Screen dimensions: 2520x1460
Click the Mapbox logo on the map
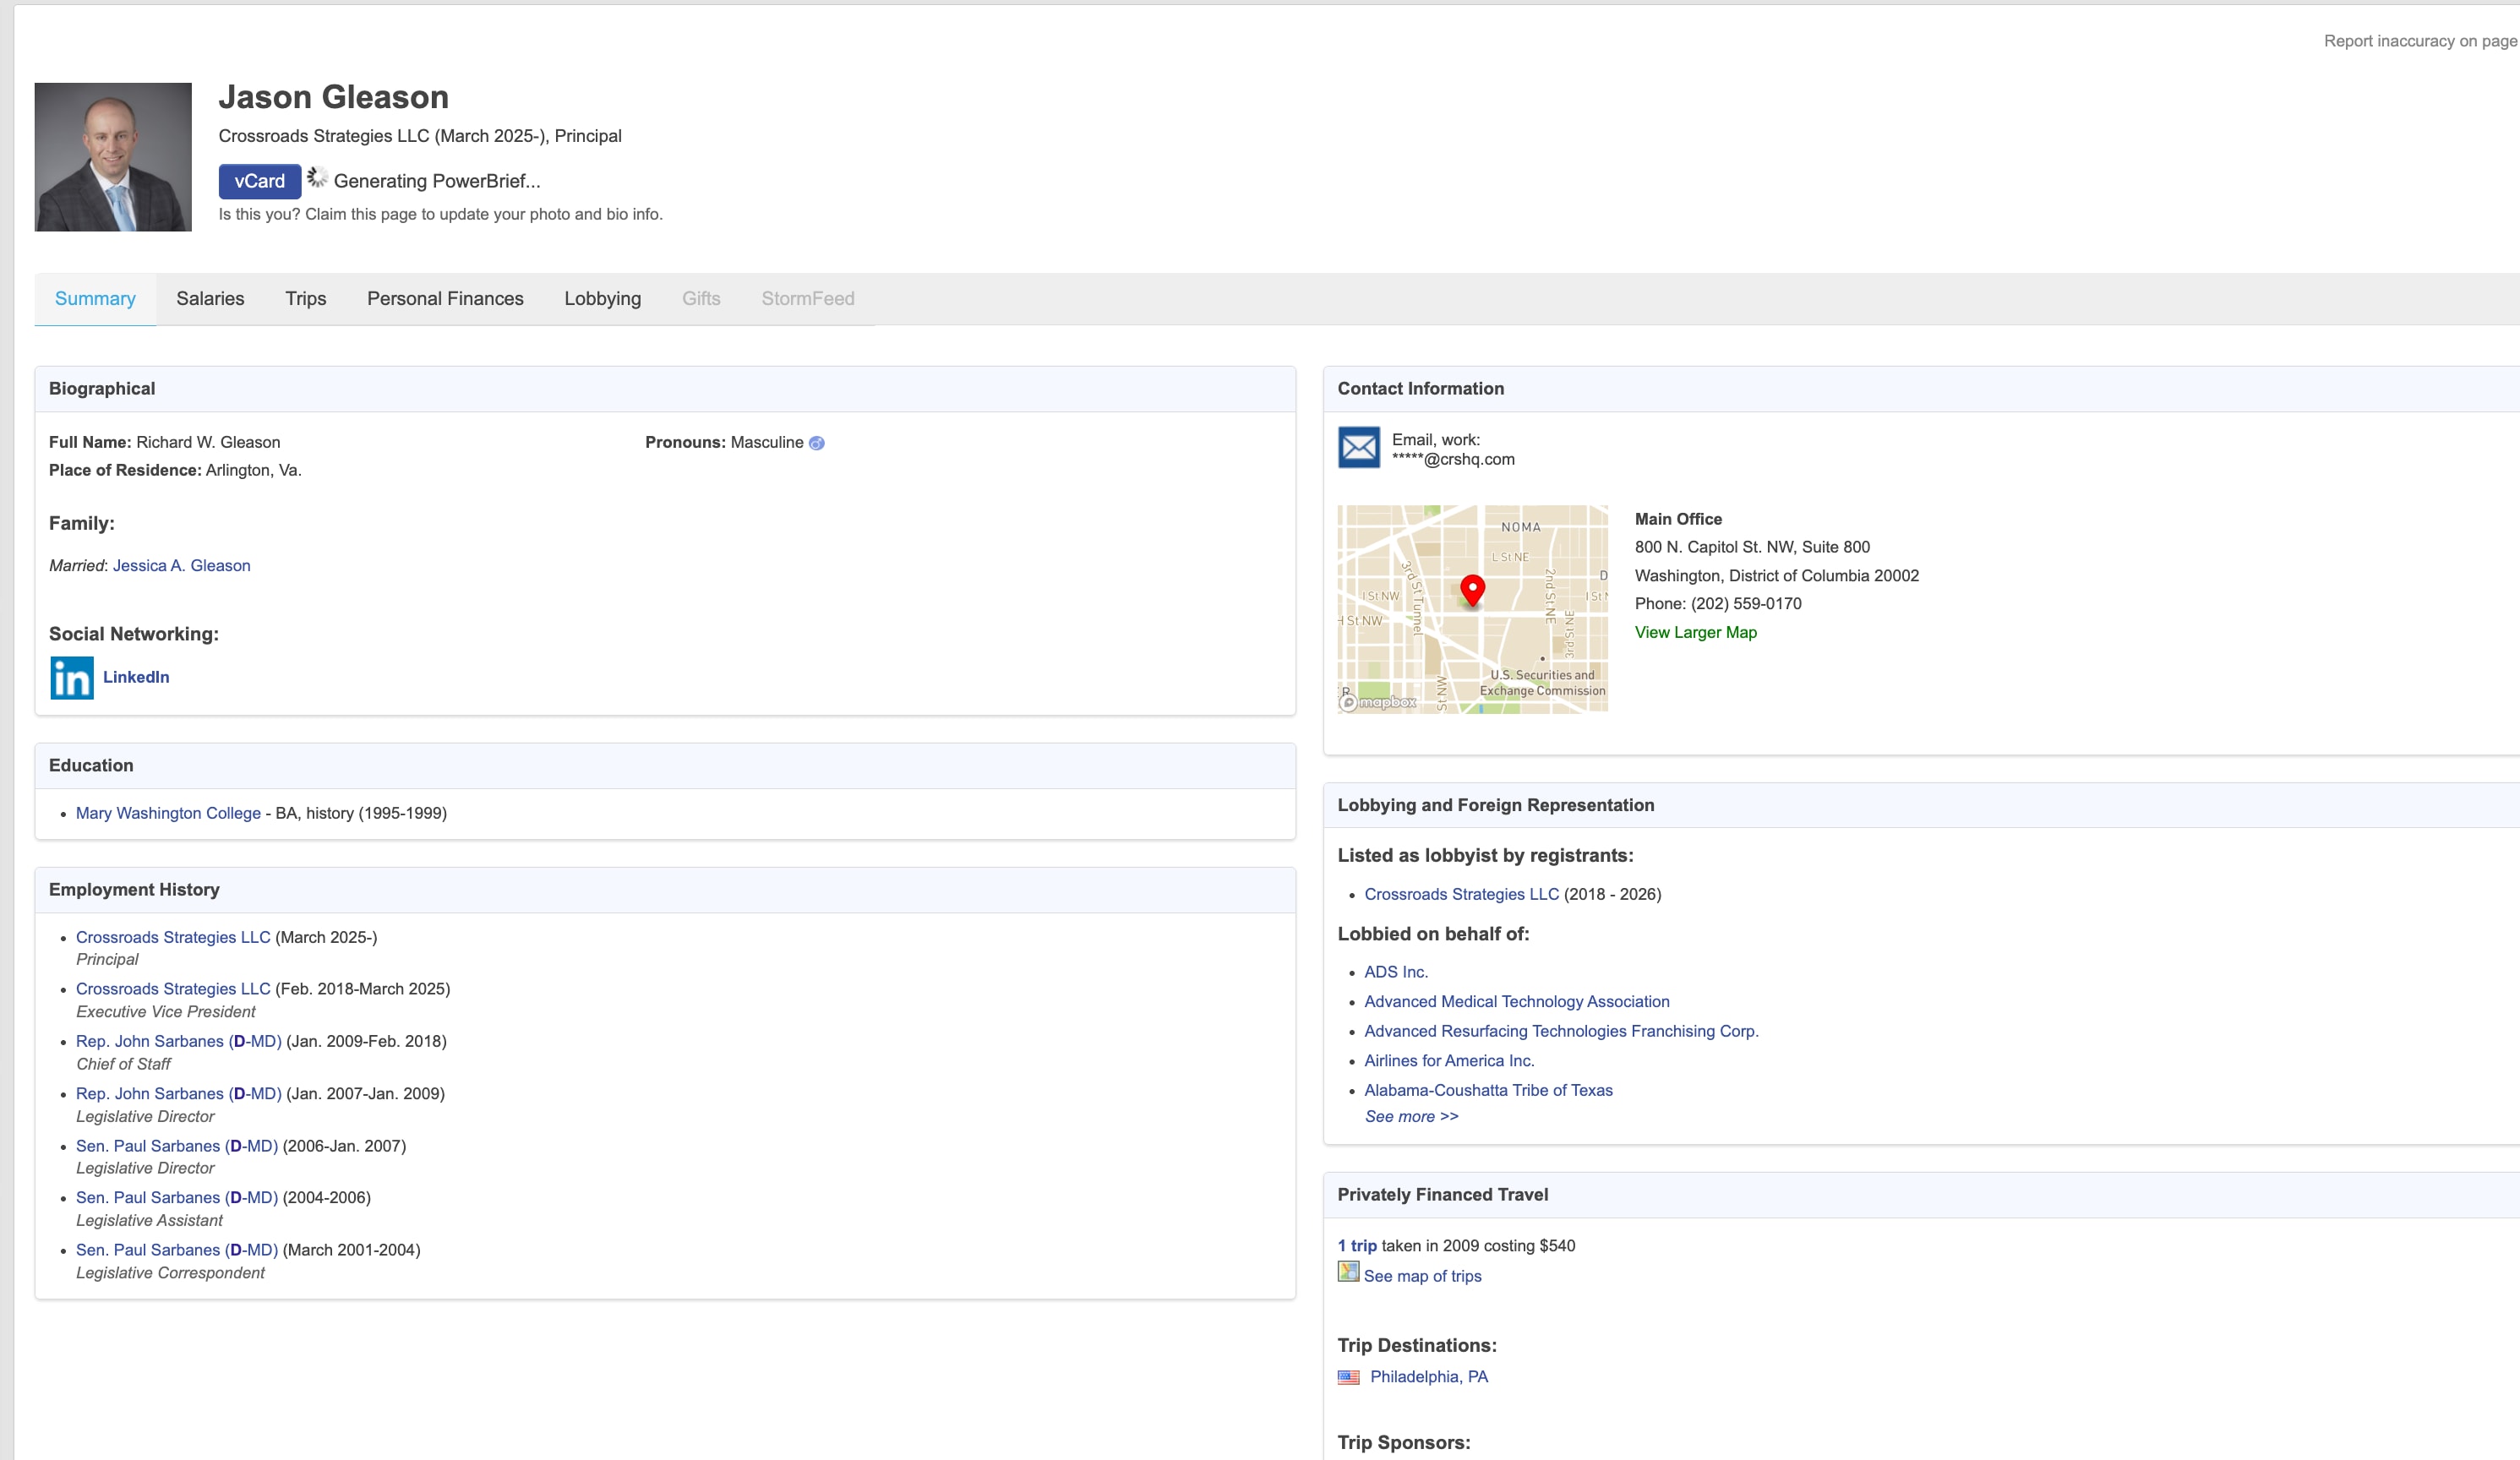click(x=1378, y=703)
